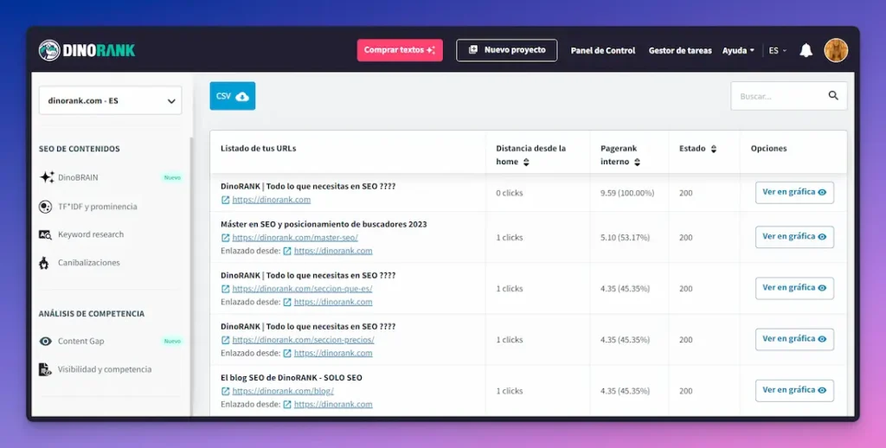Open TF*IDF y prominencia
This screenshot has width=886, height=448.
pos(97,207)
